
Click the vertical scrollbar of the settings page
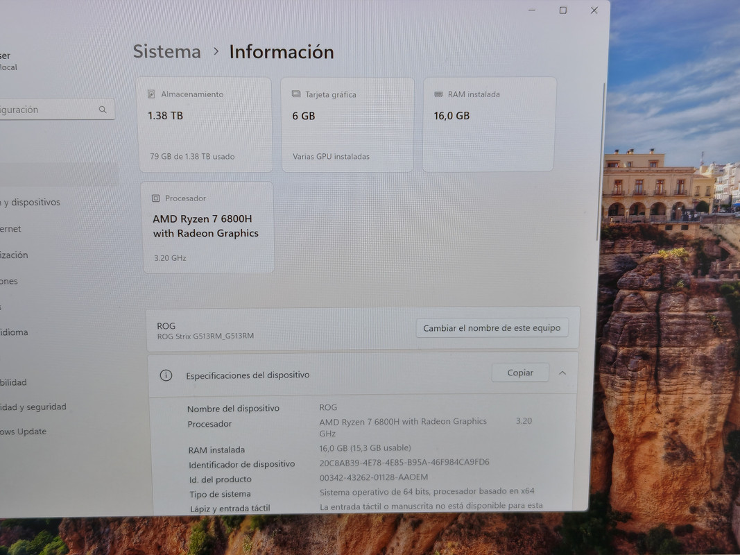click(601, 160)
